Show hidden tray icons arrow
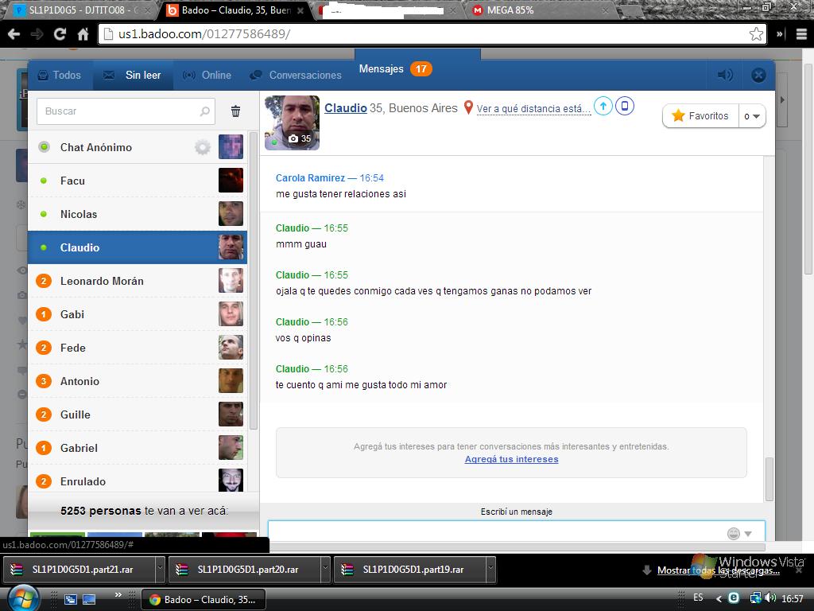The width and height of the screenshot is (814, 611). (x=719, y=598)
